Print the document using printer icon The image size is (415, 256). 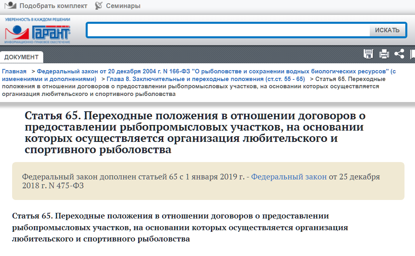pyautogui.click(x=384, y=54)
